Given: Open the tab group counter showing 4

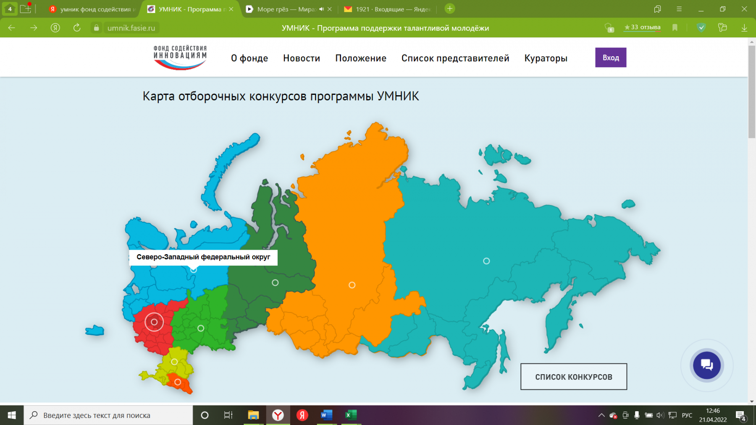Looking at the screenshot, I should [x=10, y=9].
